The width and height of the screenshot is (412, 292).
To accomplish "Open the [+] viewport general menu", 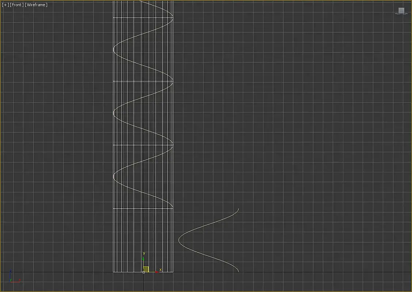I will pos(5,5).
